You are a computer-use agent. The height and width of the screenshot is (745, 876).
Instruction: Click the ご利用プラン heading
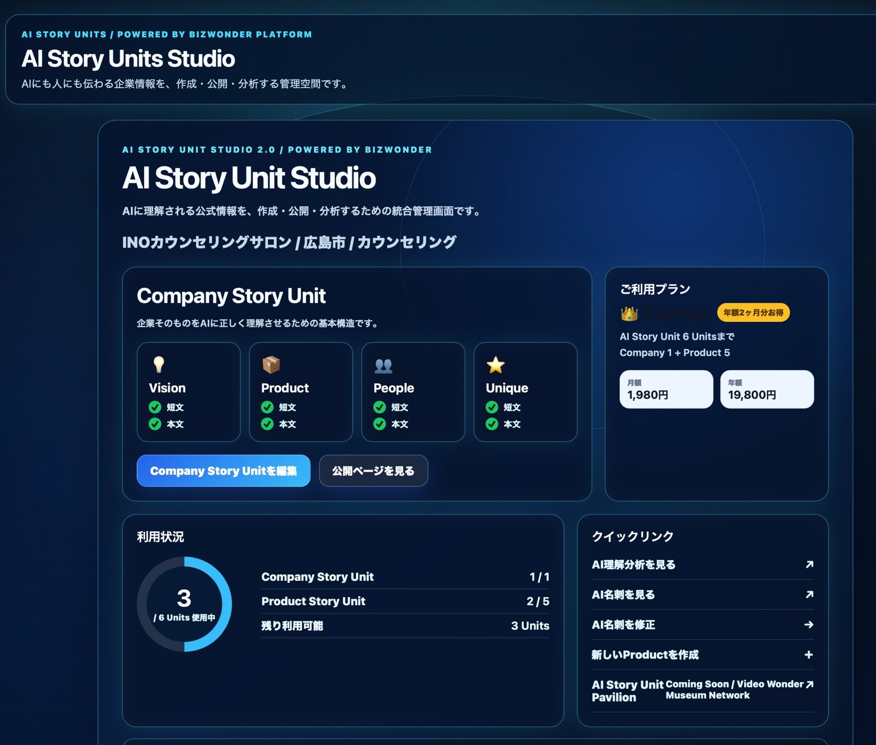(x=655, y=289)
